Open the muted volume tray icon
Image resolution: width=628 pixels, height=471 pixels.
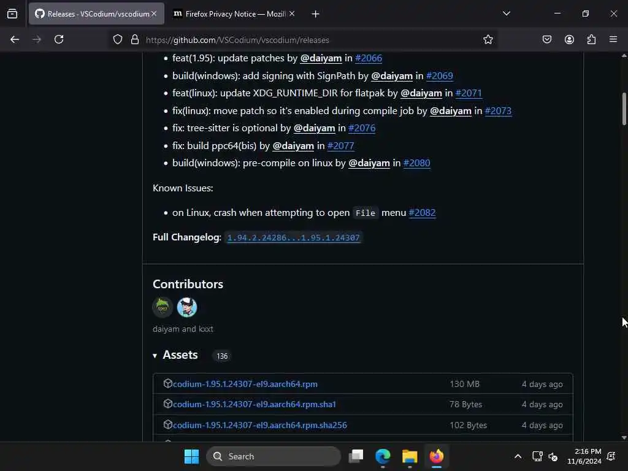[x=553, y=456]
